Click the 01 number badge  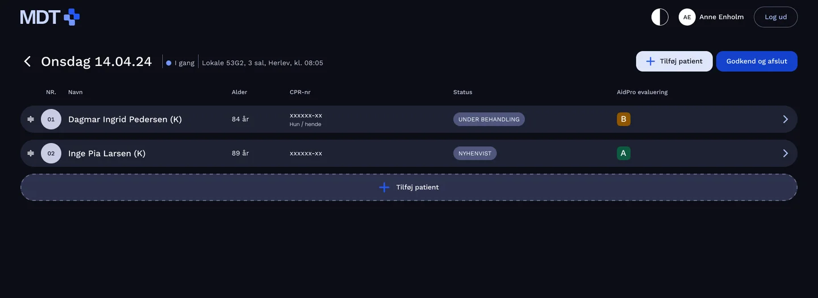click(x=51, y=119)
